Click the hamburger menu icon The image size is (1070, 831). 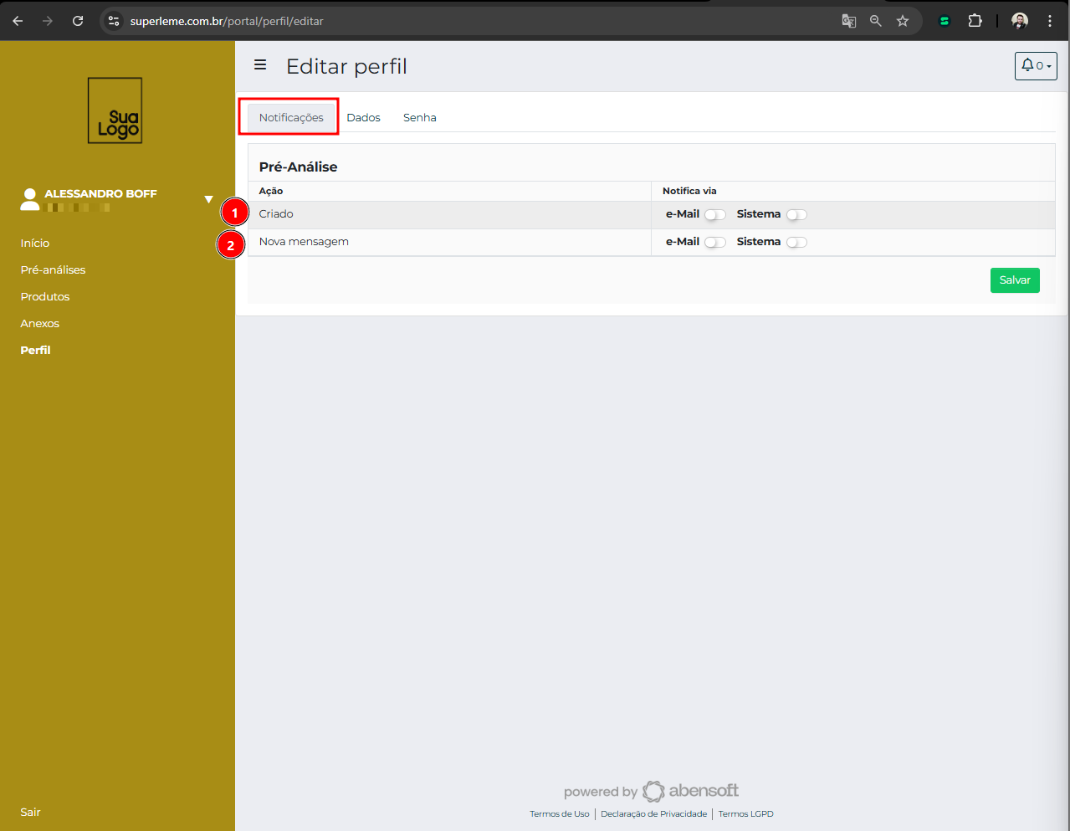260,65
